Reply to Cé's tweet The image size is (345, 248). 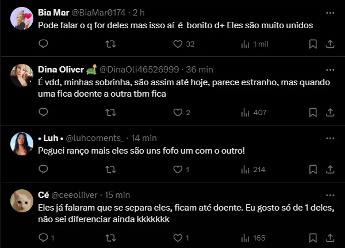click(43, 238)
